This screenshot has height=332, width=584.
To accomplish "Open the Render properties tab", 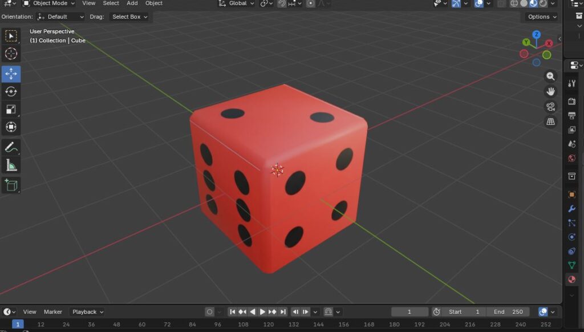I will click(x=571, y=102).
